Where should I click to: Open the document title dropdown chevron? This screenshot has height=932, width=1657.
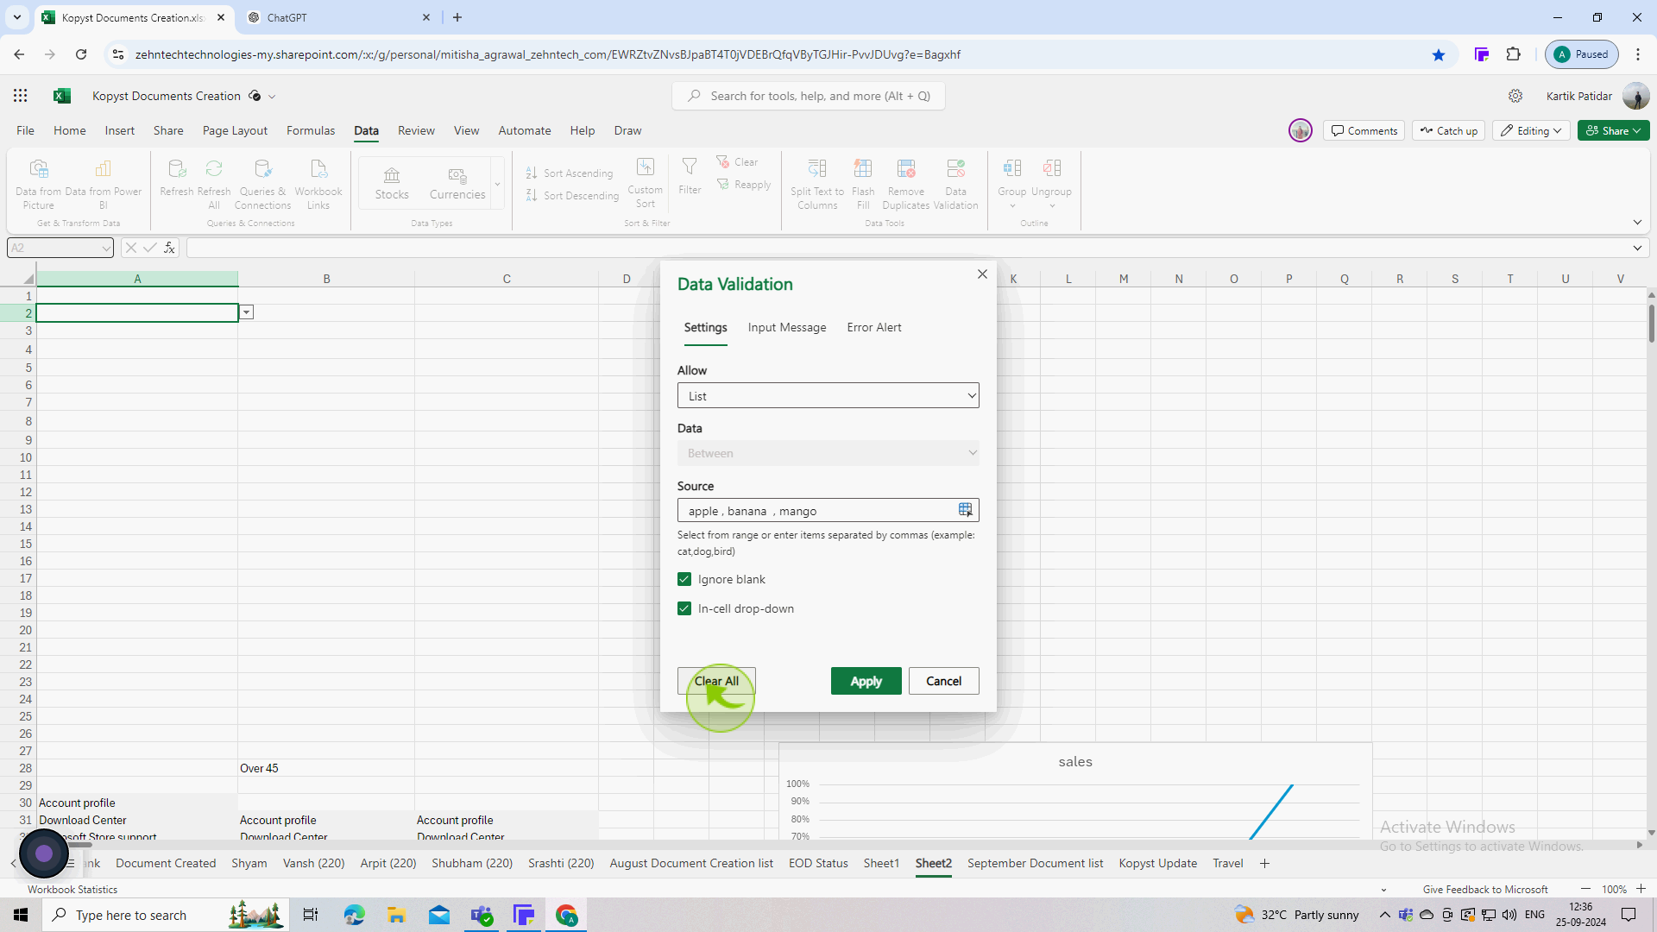tap(272, 97)
